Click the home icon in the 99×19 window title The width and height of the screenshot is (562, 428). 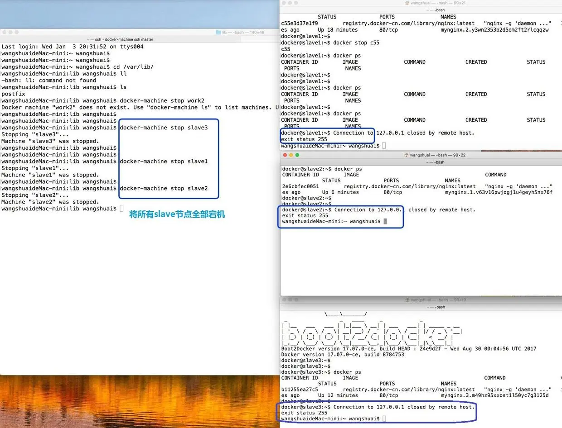407,300
